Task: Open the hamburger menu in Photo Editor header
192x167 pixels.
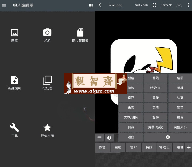Action: [4, 6]
